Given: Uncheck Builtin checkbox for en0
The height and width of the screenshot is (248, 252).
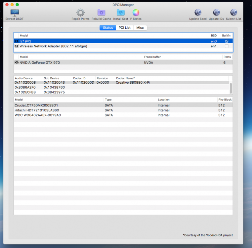Looking at the screenshot, I should coord(227,41).
